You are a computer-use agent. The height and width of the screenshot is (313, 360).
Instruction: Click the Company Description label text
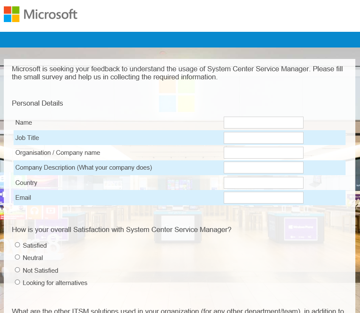tap(84, 168)
